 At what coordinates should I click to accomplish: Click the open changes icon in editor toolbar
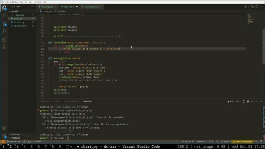click(252, 7)
